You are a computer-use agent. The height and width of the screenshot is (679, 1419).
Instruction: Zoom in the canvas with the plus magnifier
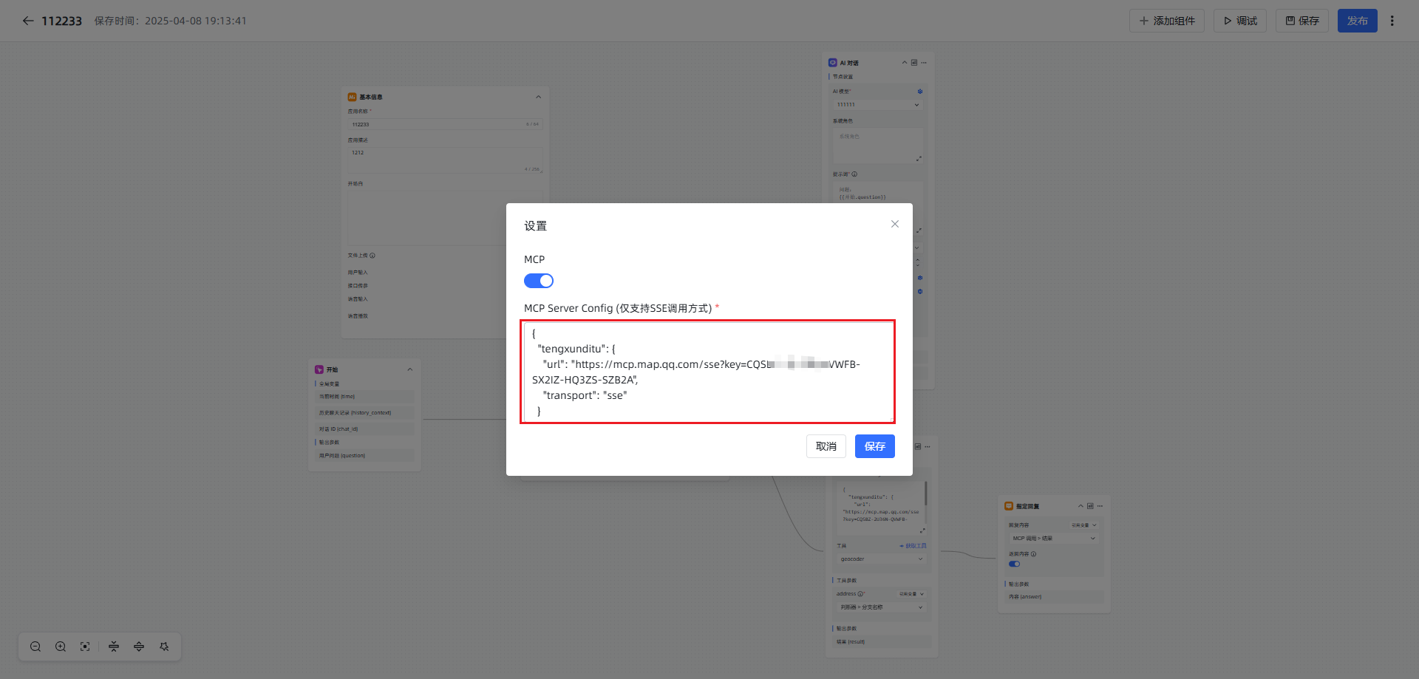tap(61, 646)
